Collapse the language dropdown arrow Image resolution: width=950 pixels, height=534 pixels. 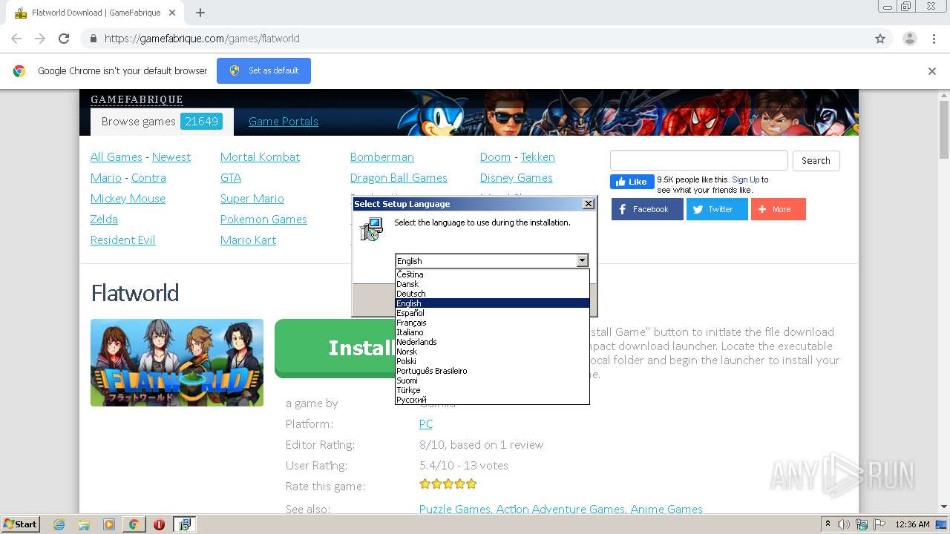[x=582, y=260]
